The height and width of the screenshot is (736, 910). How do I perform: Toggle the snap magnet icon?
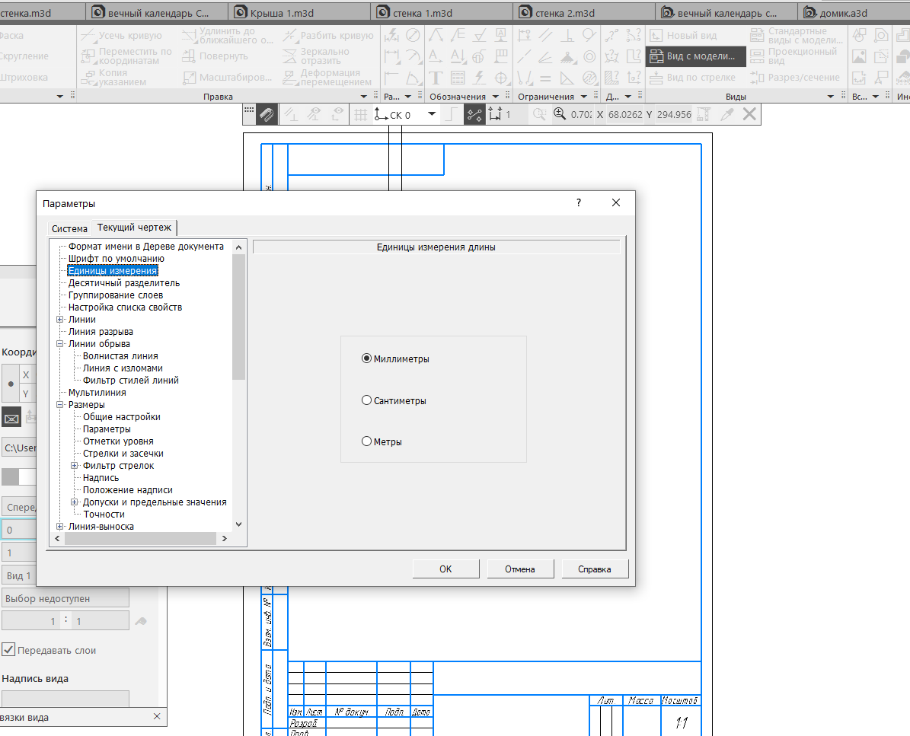tap(267, 115)
